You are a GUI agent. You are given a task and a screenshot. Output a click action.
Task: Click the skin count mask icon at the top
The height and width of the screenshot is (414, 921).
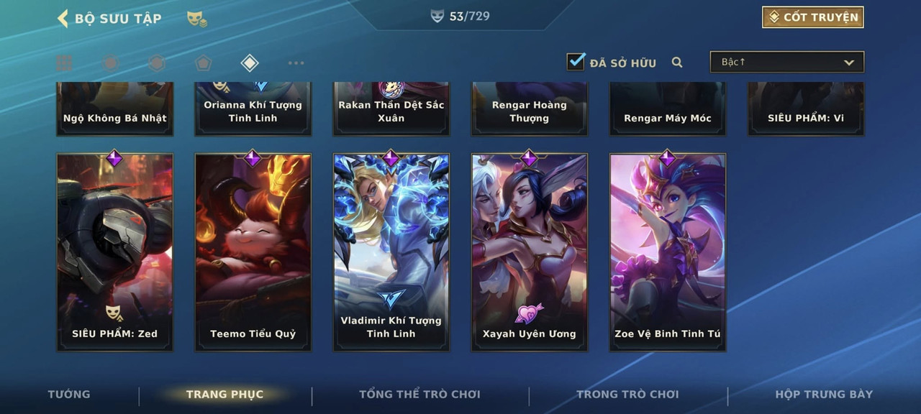coord(437,17)
